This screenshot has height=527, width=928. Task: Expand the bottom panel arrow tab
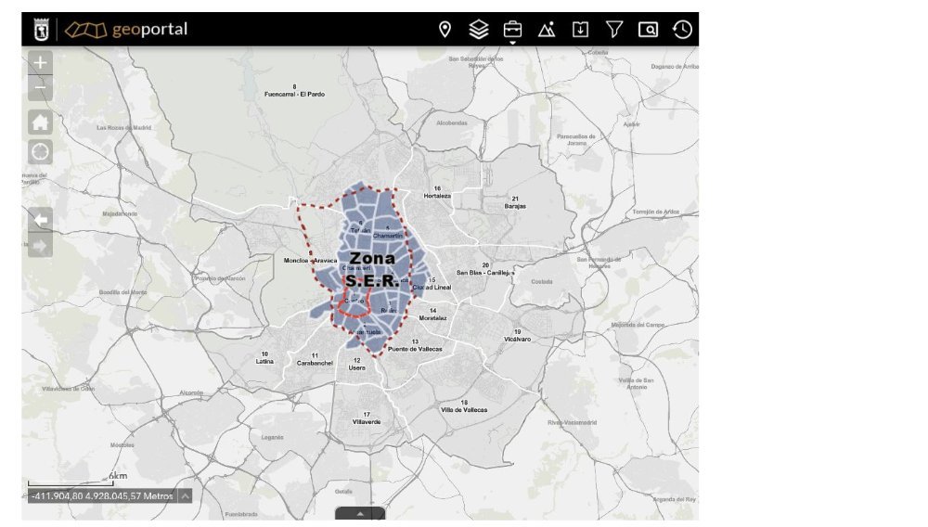pos(360,513)
